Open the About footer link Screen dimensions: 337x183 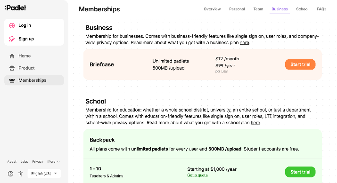[x=12, y=161]
